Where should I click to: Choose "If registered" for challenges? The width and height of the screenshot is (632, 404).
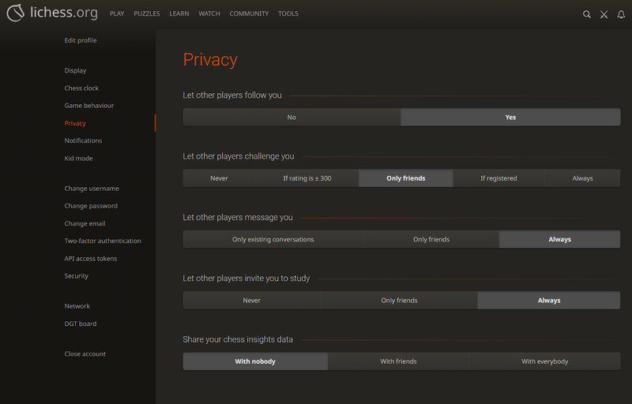[x=498, y=178]
